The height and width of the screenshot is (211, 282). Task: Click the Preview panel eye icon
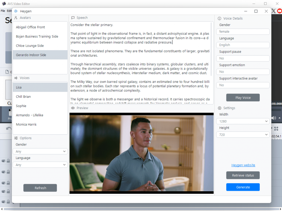[73, 108]
